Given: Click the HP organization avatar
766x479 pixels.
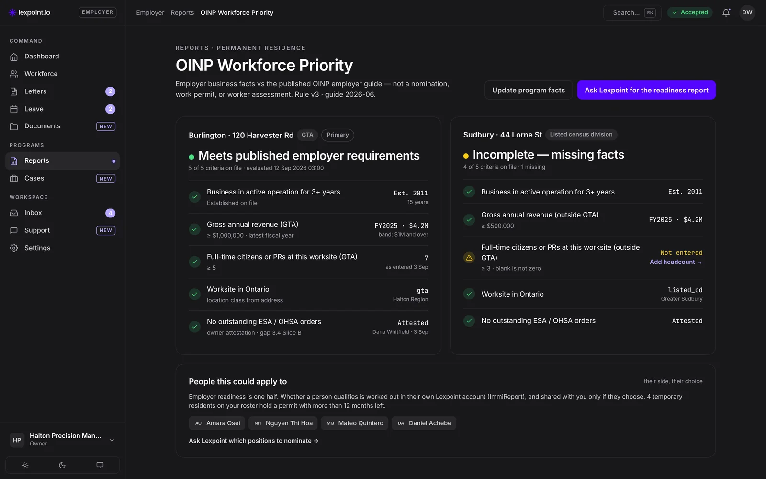Looking at the screenshot, I should [x=17, y=440].
